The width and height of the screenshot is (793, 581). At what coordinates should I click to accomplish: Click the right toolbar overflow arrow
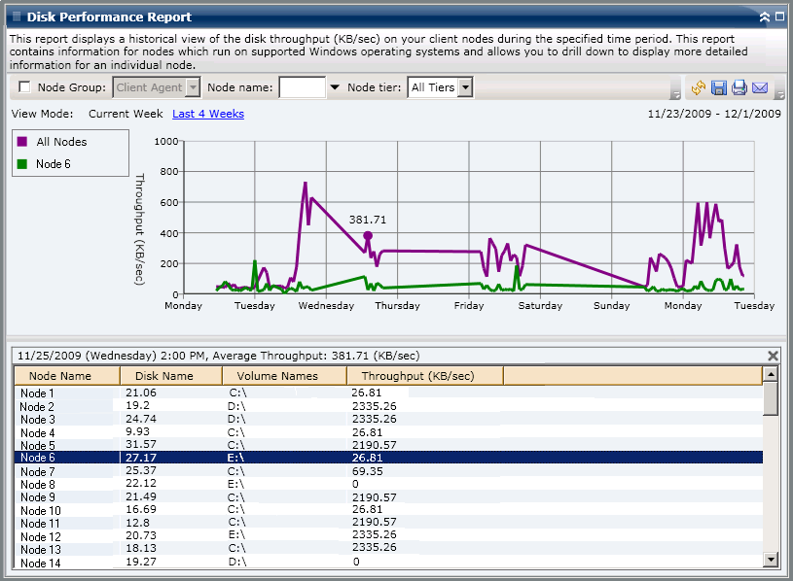pos(778,92)
